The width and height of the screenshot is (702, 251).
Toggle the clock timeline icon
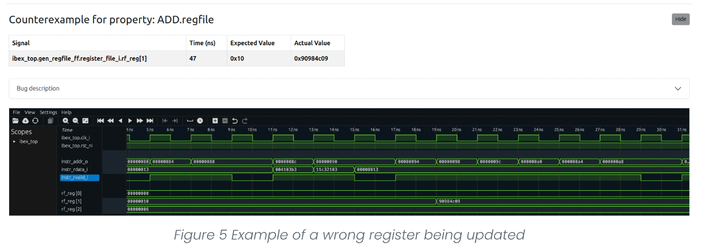200,121
